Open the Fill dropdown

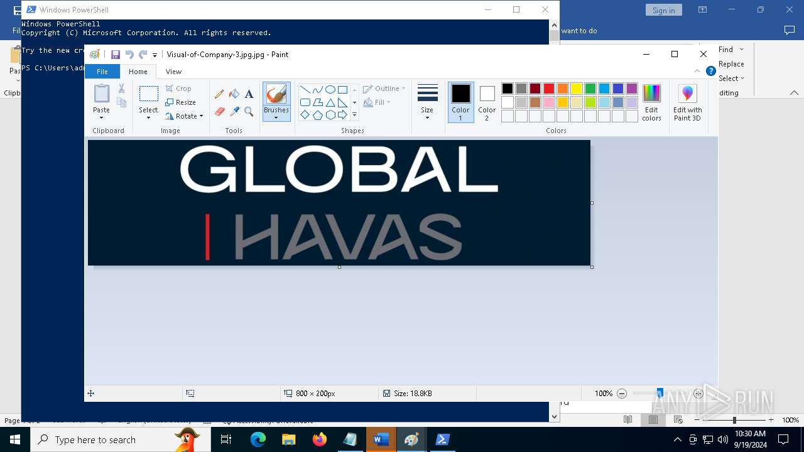[377, 102]
